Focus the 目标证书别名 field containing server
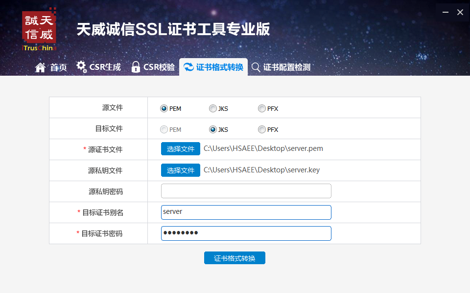 [x=246, y=212]
